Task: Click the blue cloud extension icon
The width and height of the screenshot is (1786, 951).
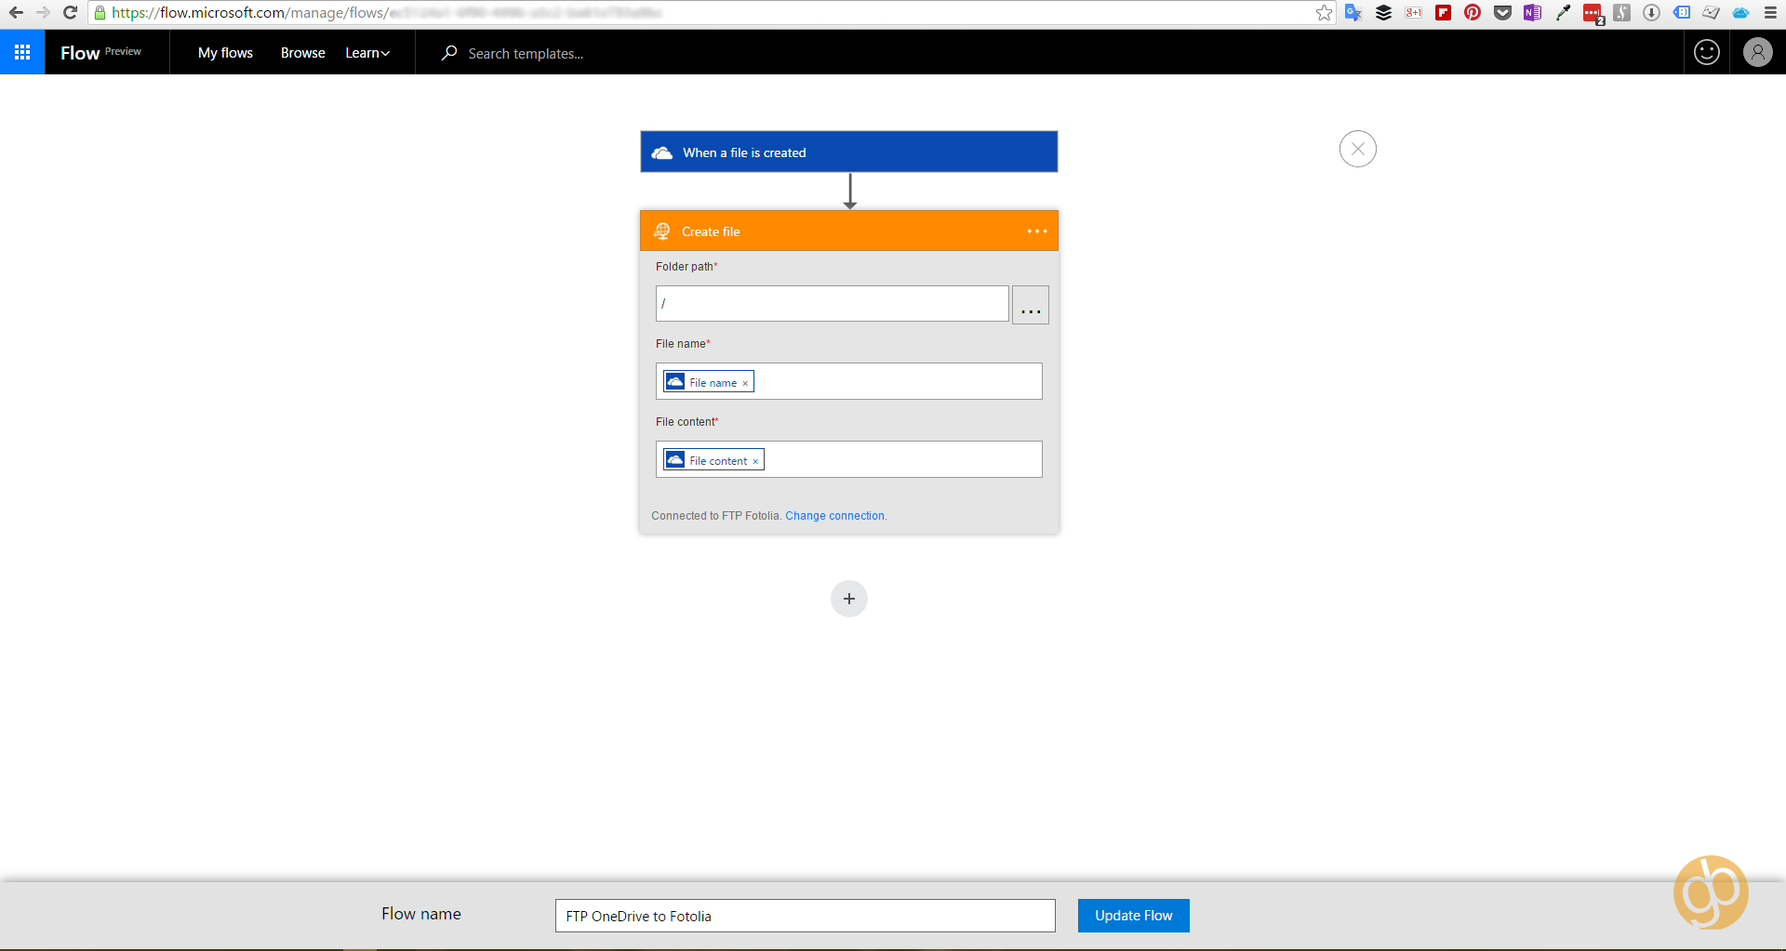Action: pyautogui.click(x=1740, y=13)
